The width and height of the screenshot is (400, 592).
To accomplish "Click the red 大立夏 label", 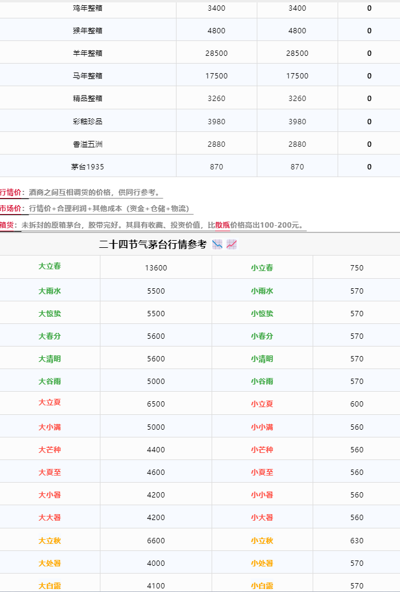I will [49, 402].
